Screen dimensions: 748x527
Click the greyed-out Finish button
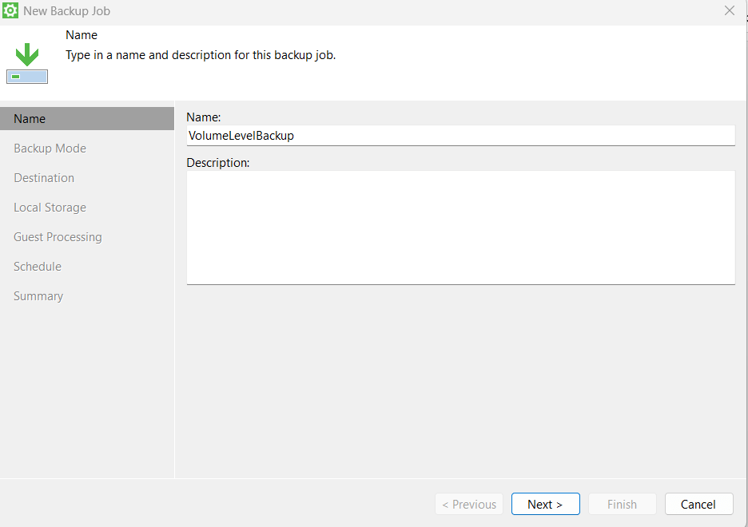point(622,505)
